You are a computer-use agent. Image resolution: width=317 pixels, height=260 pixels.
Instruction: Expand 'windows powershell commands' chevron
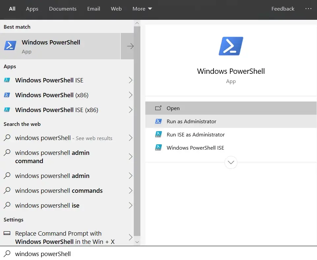click(x=130, y=190)
